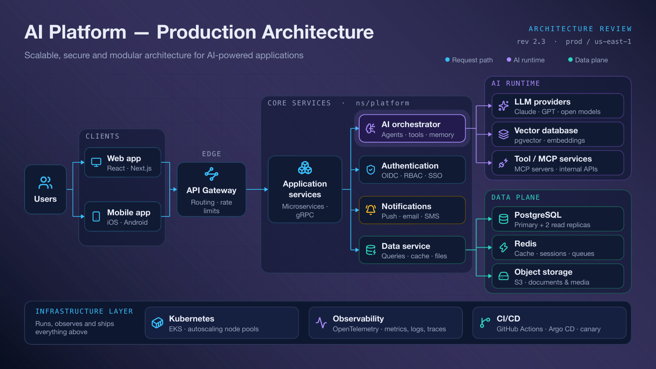Select the 'PostgreSQL' title text
Screen dimensions: 656x369
pos(538,215)
